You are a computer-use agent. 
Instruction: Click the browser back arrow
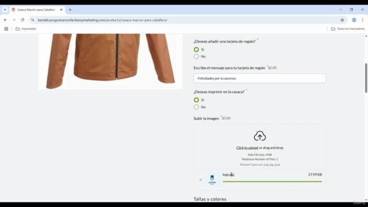(x=5, y=20)
